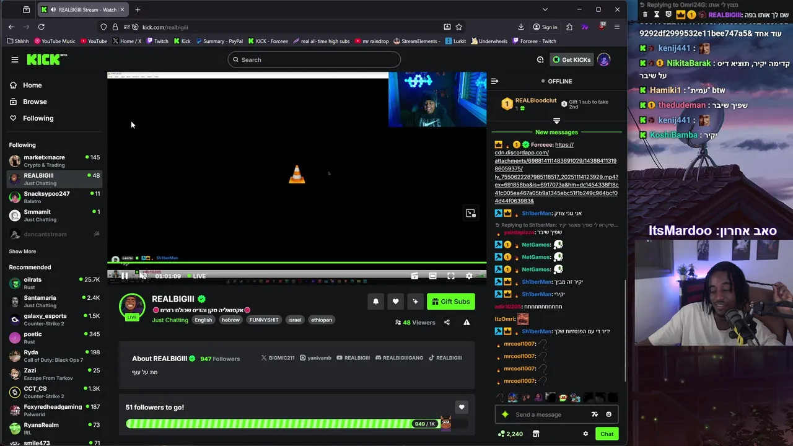Click New messages indicator in chat

(x=556, y=132)
